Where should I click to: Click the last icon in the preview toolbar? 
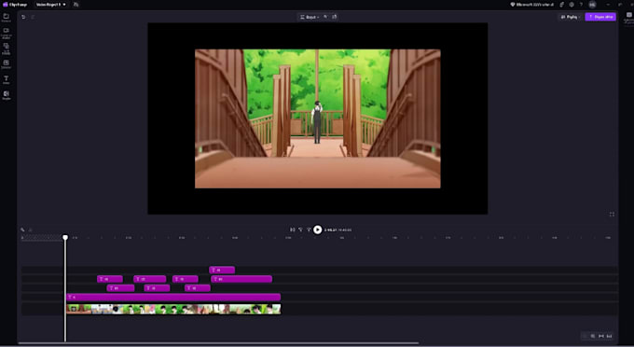[335, 17]
